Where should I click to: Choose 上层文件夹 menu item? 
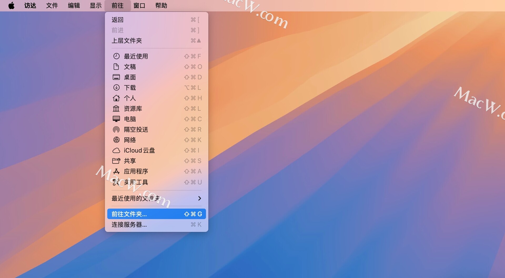click(x=156, y=41)
